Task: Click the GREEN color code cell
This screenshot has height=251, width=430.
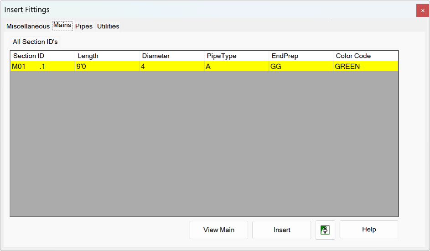Action: tap(366, 66)
